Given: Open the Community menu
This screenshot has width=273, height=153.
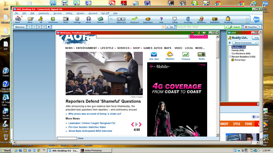Looking at the screenshot, I should (x=44, y=13).
